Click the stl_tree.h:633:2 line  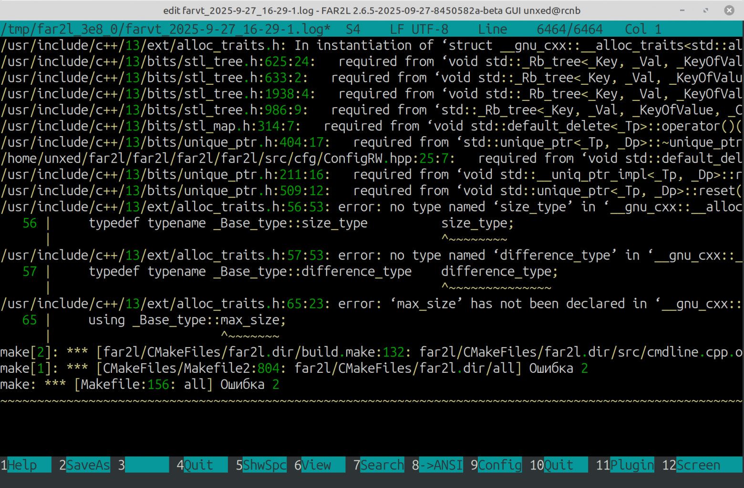pos(372,78)
